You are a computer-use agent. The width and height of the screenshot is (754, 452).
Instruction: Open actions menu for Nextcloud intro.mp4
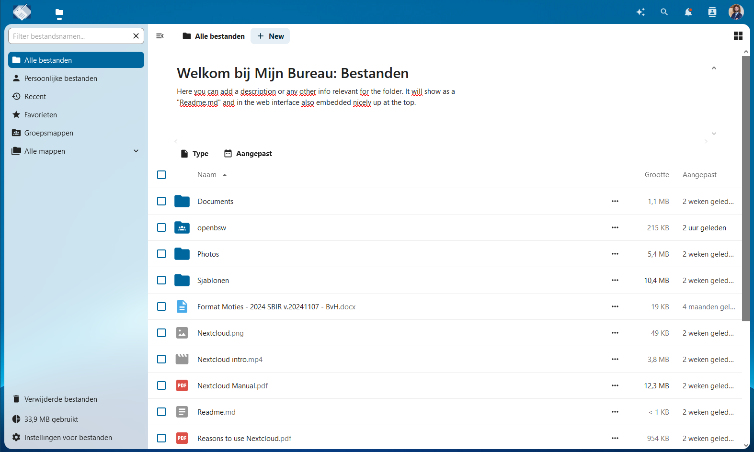(615, 359)
